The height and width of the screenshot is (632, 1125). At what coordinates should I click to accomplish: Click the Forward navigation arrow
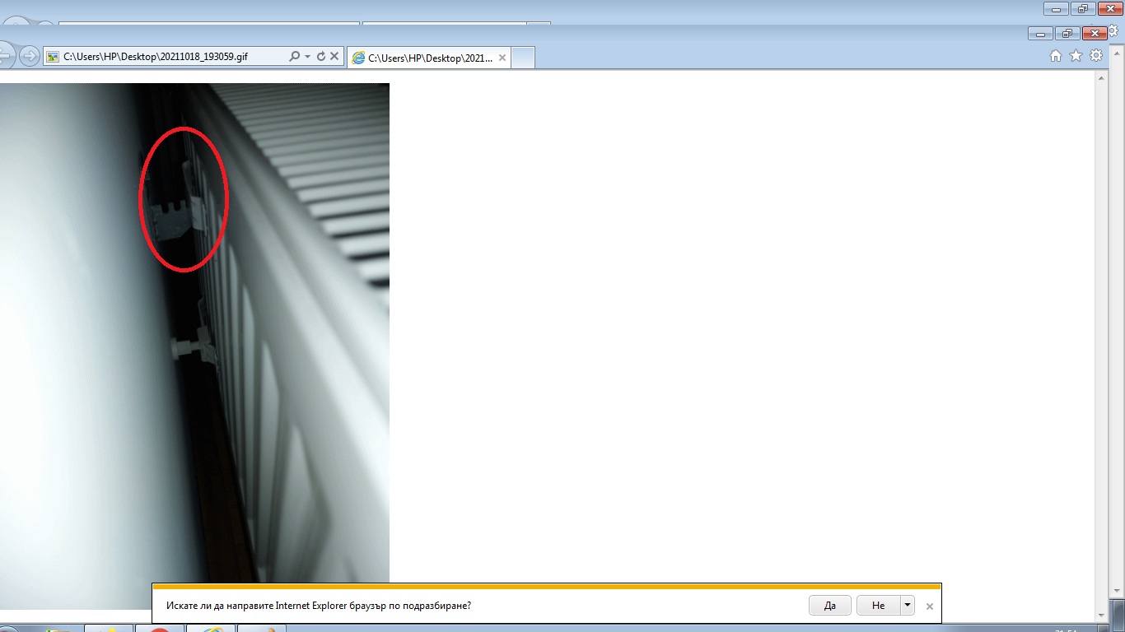pos(30,56)
